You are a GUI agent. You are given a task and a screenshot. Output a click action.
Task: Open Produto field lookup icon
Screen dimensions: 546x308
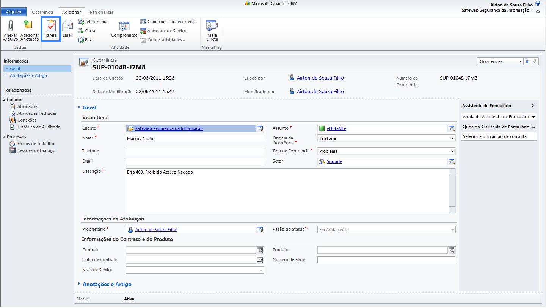452,250
